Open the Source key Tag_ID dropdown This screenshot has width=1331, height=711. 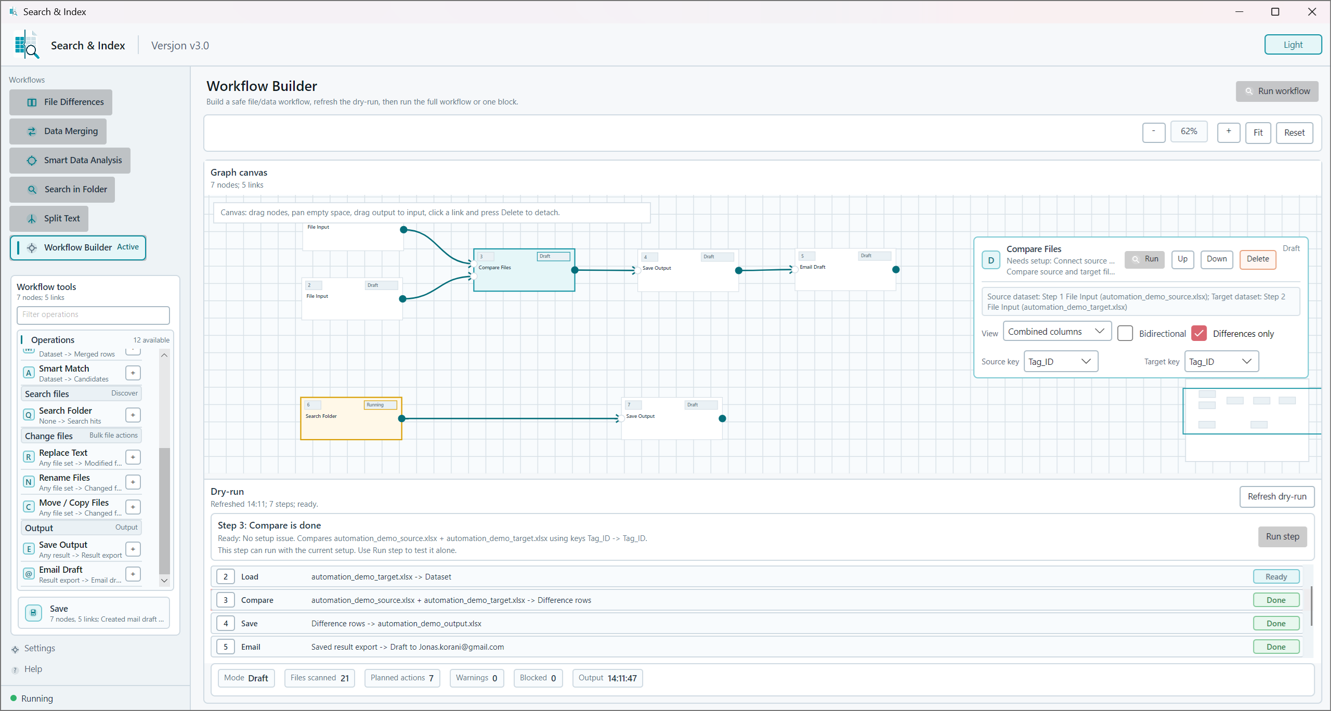click(x=1061, y=362)
